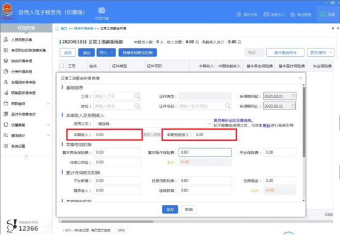The height and width of the screenshot is (235, 340).
Task: Focus the 基本养老保险费 field
Action: click(x=117, y=152)
